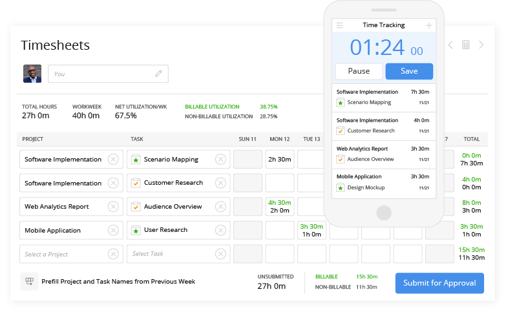Tap star icon next to Design Mockup on phone
The image size is (508, 314).
tap(340, 187)
